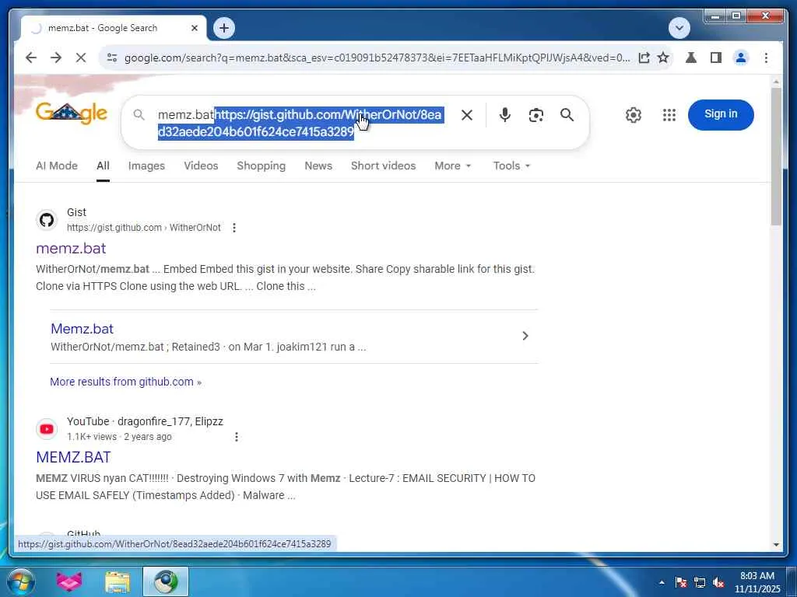The width and height of the screenshot is (797, 597).
Task: Open the network tray icon
Action: [700, 582]
